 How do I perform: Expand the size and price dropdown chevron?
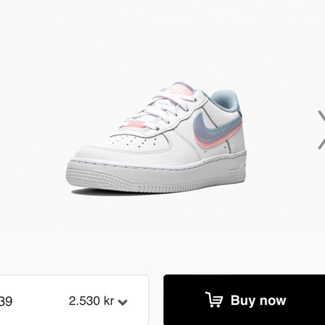pyautogui.click(x=123, y=302)
